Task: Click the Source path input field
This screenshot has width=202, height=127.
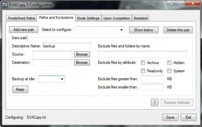Action: pos(52,54)
